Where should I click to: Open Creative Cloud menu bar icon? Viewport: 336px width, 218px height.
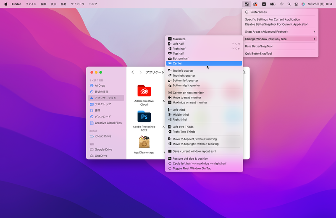(x=255, y=4)
